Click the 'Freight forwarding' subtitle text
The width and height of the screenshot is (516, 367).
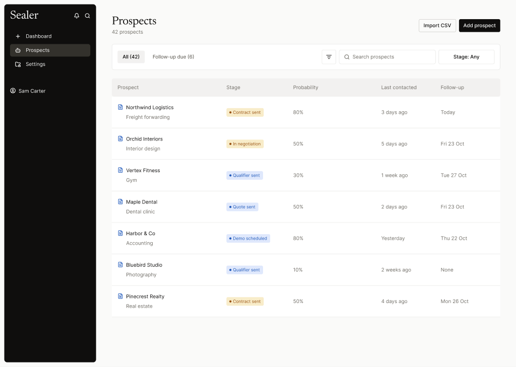(148, 117)
